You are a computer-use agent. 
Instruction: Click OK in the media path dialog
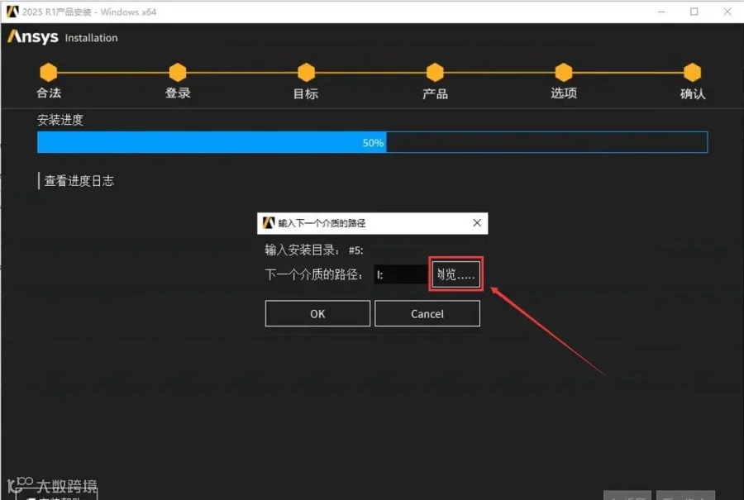coord(317,313)
